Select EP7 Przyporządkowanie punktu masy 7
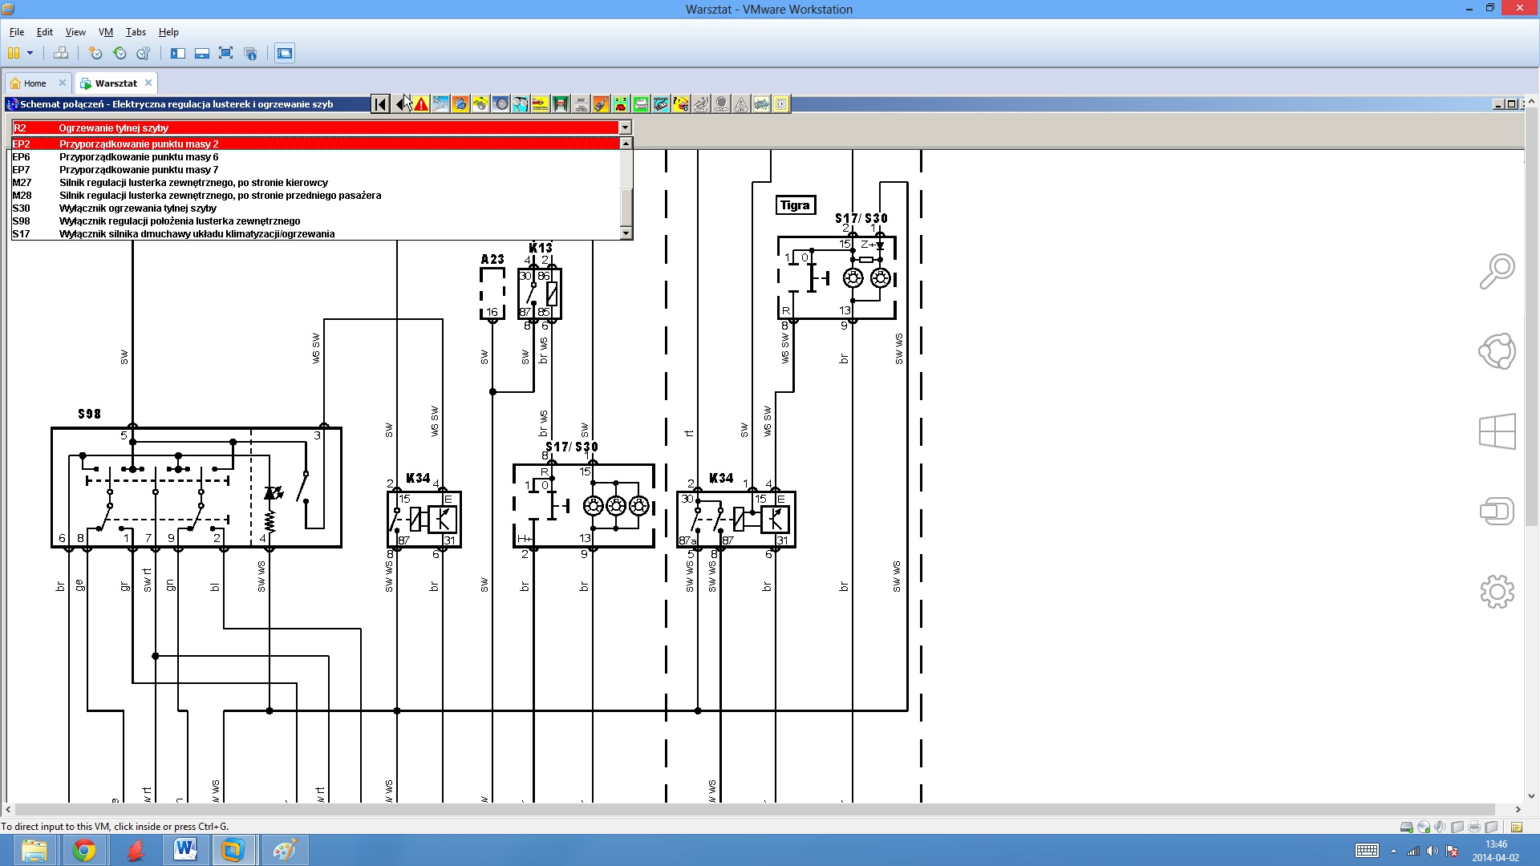The image size is (1540, 866). pos(316,170)
